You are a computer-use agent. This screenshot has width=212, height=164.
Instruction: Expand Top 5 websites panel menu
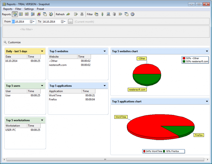tap(105, 51)
